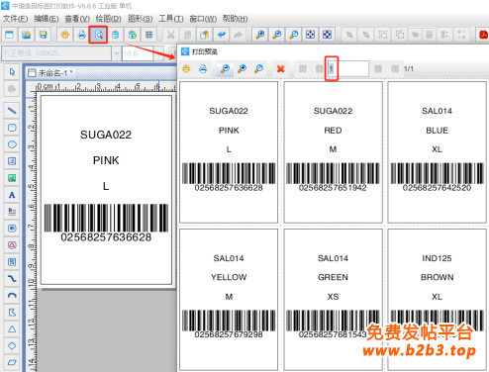Click the red X close preview icon
Screen dimensions: 489x372
pos(280,68)
